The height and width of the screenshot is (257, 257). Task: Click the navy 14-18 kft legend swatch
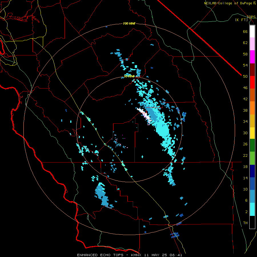(252, 171)
